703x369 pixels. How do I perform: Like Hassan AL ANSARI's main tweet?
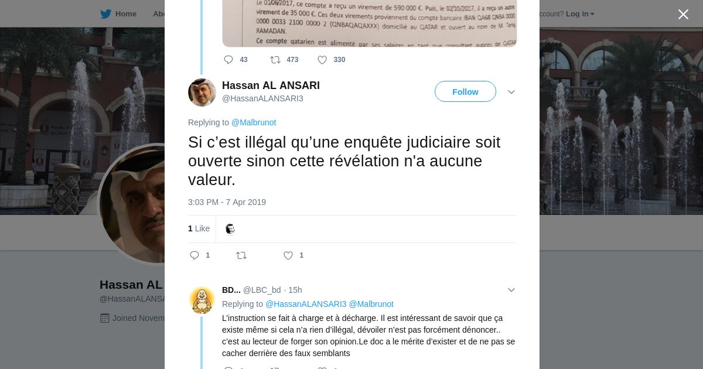pyautogui.click(x=288, y=255)
